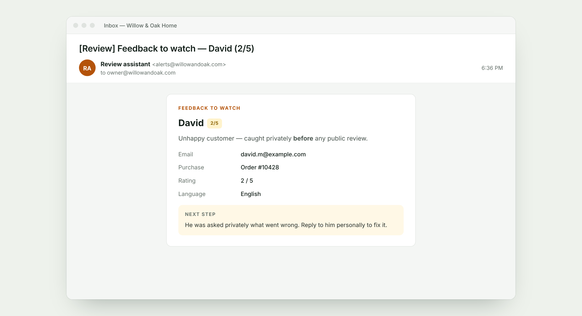Open the david.m@example.com email address

273,154
